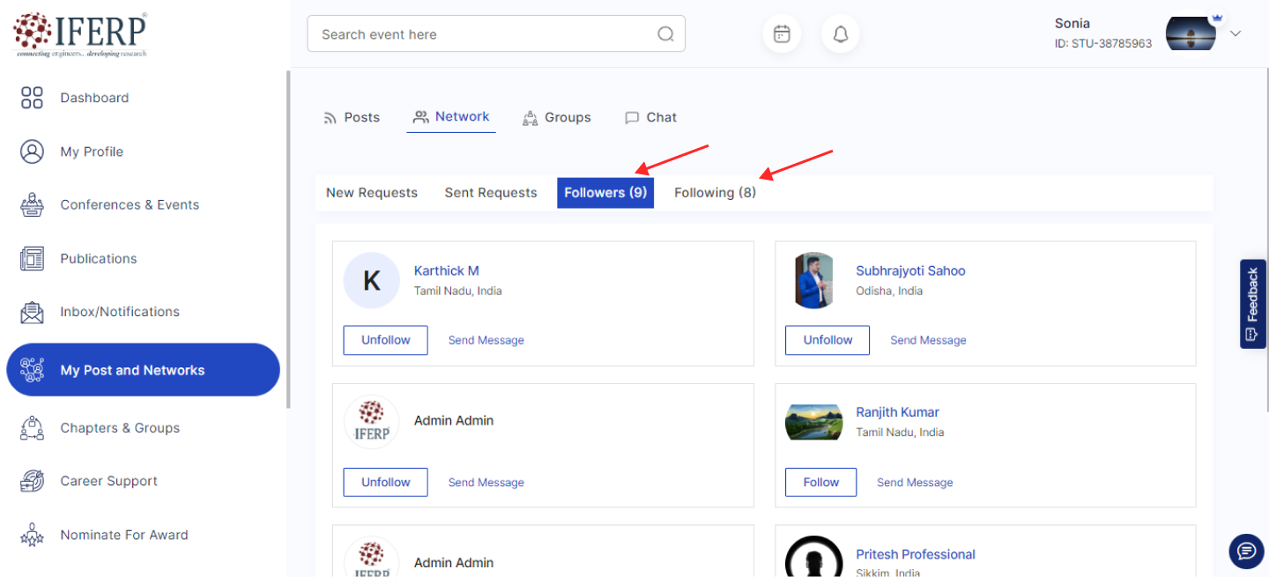
Task: Unfollow Karthick M
Action: point(385,340)
